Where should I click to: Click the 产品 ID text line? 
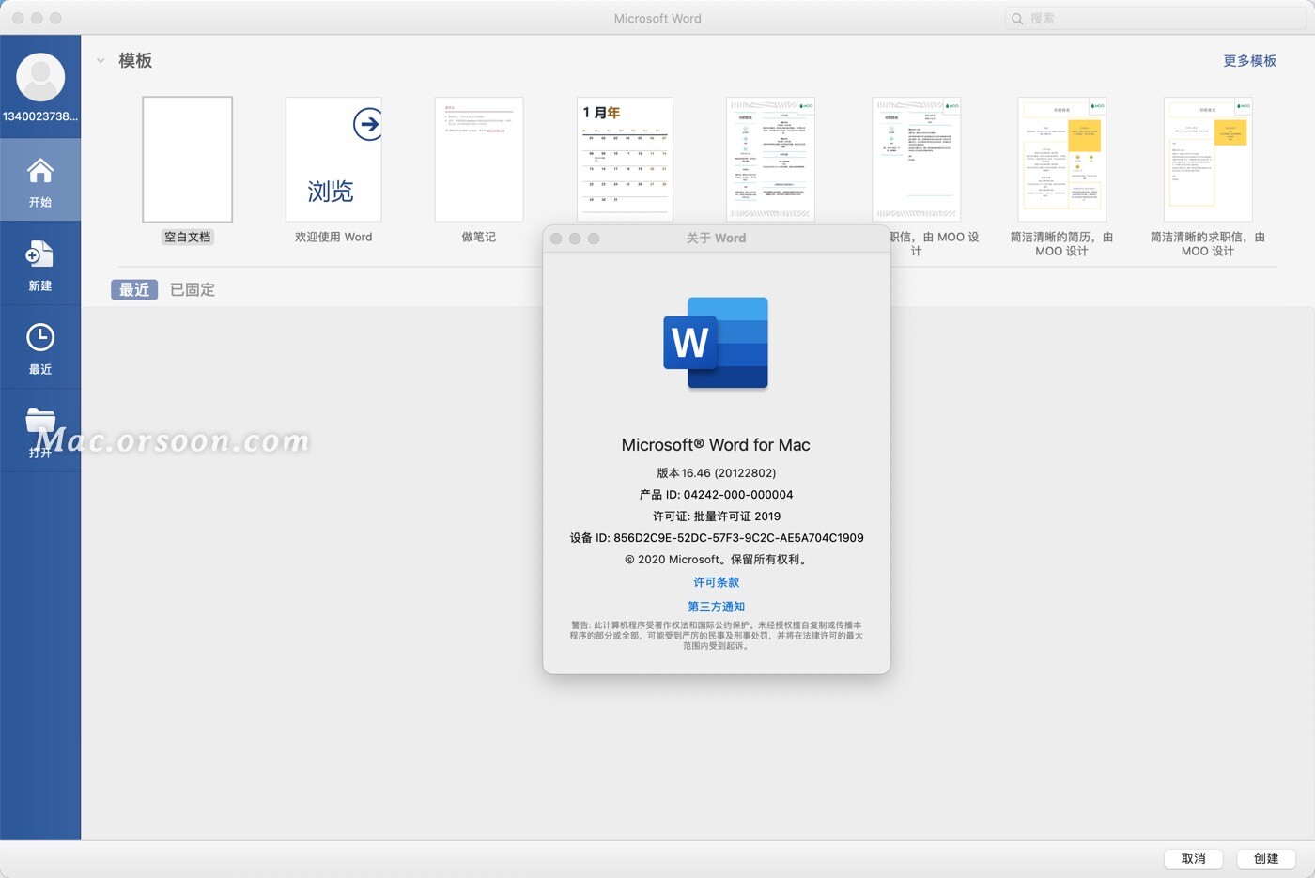coord(716,495)
